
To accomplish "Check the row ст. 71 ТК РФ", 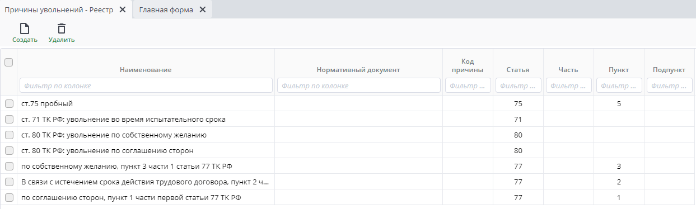I will [x=9, y=119].
